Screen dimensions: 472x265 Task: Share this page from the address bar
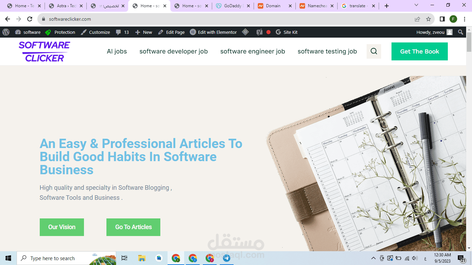click(417, 19)
